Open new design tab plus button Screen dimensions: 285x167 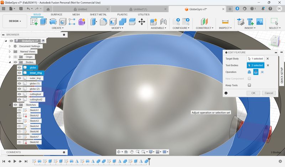click(230, 9)
